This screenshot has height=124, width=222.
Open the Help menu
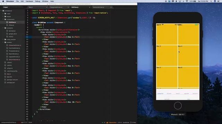pyautogui.click(x=52, y=1)
